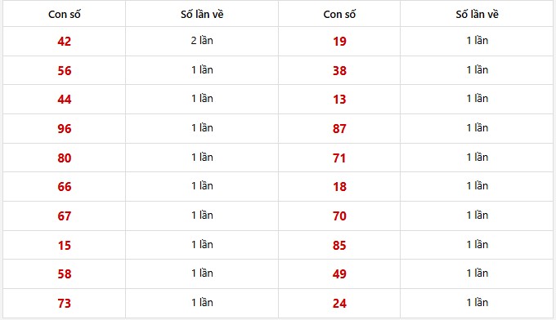Viewport: 556px width, 320px height.
Task: Select number 15 in left column
Action: (x=64, y=246)
